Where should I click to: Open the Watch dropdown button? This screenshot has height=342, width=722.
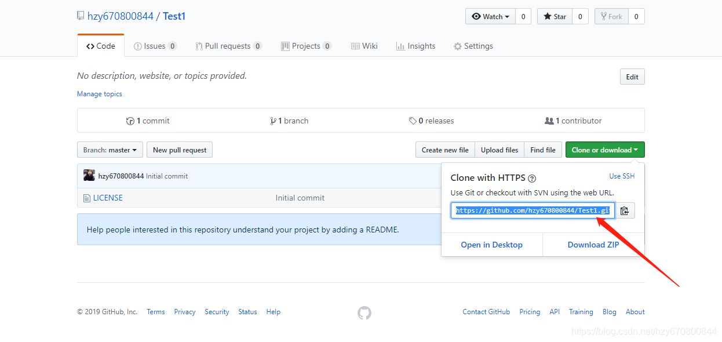(490, 17)
